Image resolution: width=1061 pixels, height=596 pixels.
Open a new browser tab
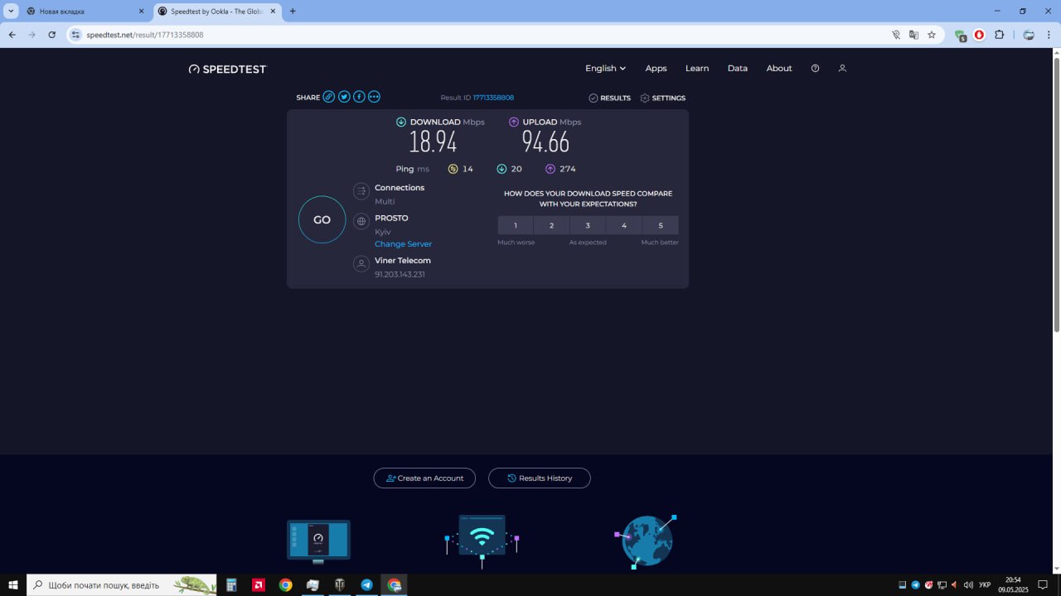click(x=293, y=12)
